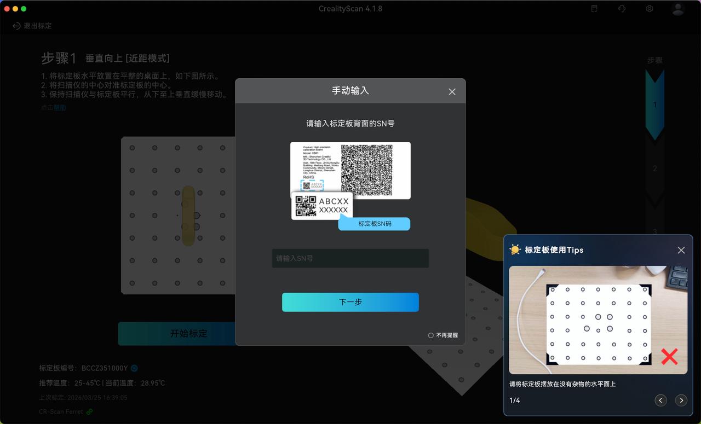This screenshot has height=424, width=701.
Task: Open the 帮助 help link
Action: 60,108
